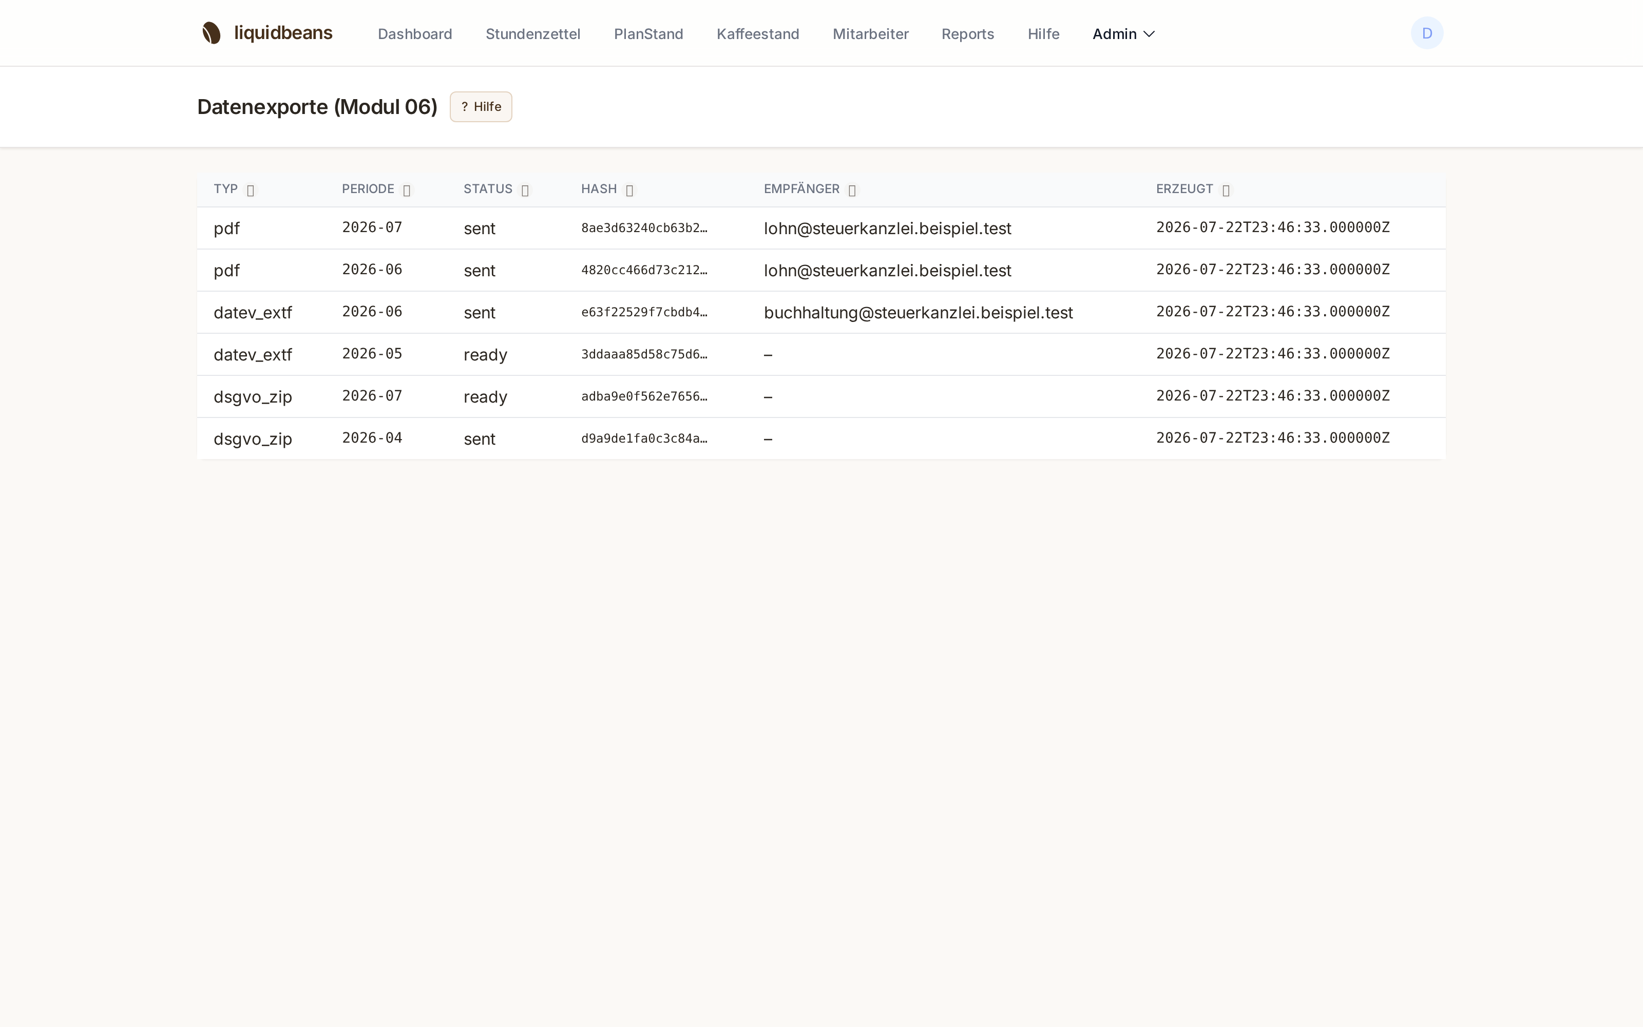Sort table by the ERZEUGT column icon
Image resolution: width=1643 pixels, height=1027 pixels.
pyautogui.click(x=1226, y=191)
